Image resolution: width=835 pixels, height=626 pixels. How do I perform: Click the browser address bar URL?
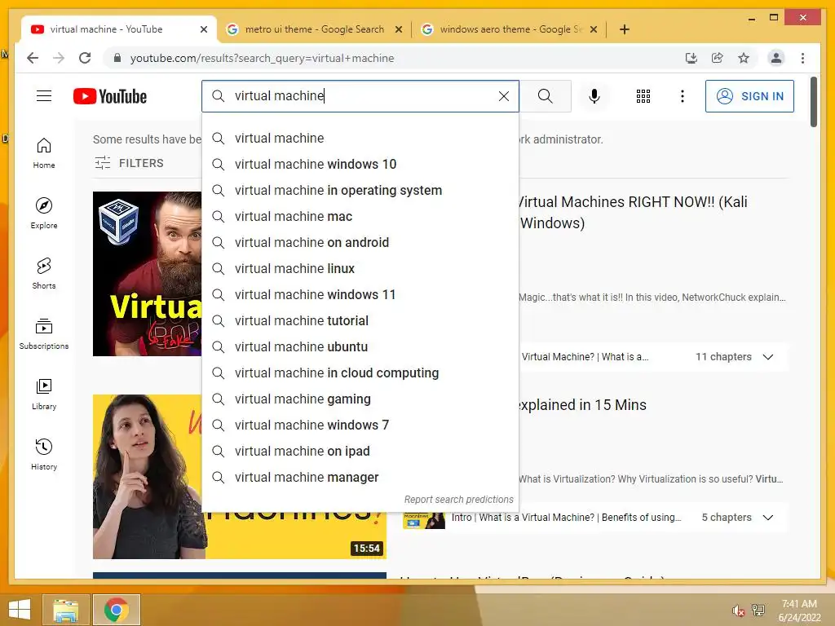[262, 58]
